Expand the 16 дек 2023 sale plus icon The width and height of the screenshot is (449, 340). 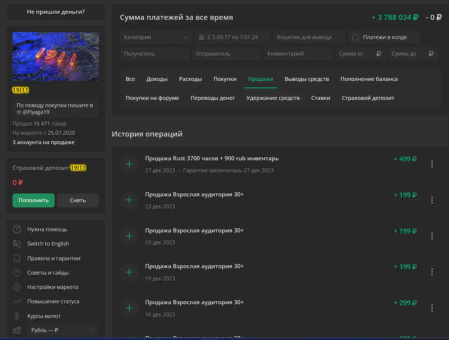click(129, 308)
